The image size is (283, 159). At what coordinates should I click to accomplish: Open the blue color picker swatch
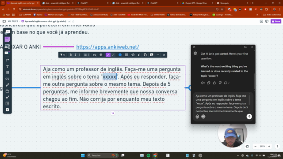[120, 55]
